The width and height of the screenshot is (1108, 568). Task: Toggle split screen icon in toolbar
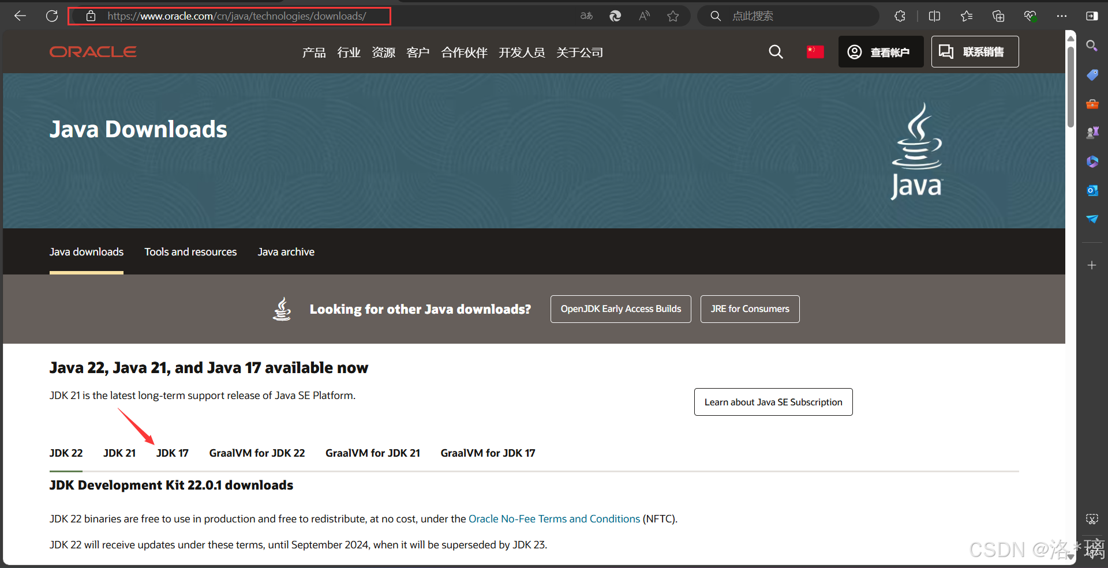pos(935,16)
